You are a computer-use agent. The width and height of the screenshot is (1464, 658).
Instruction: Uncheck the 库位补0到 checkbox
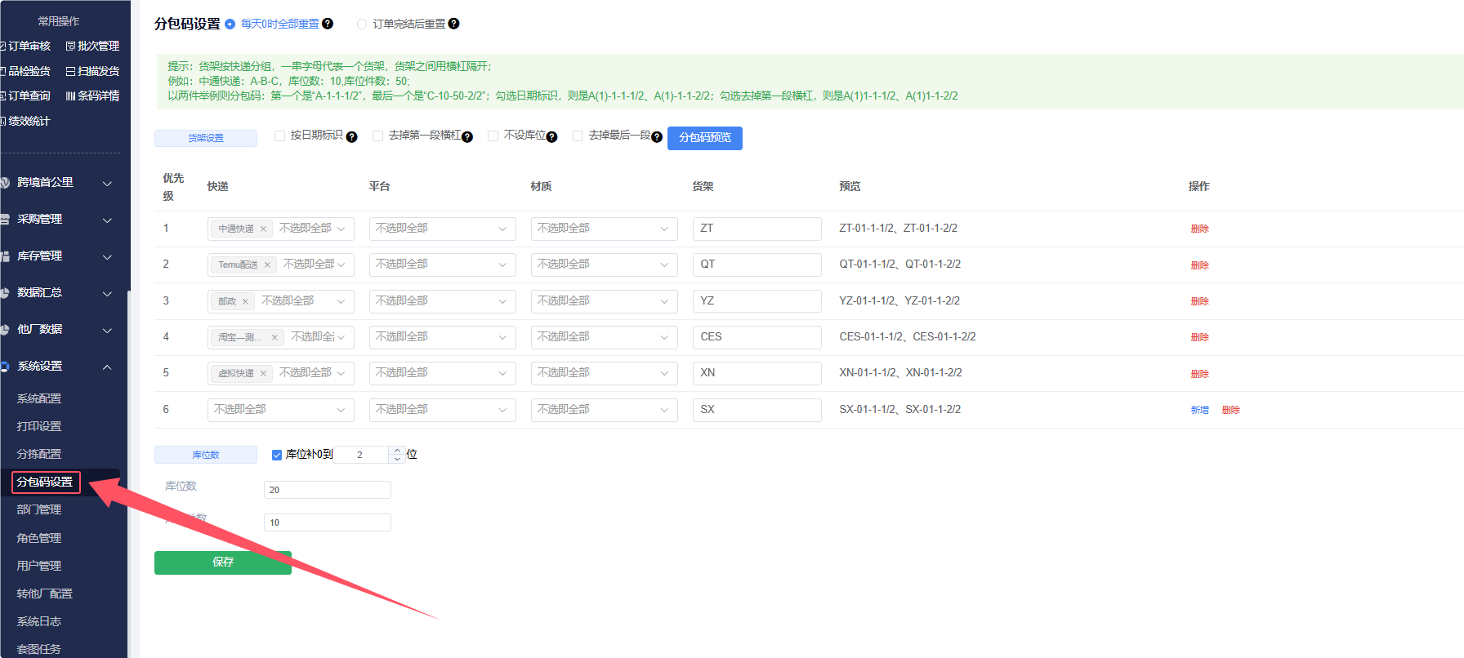click(277, 455)
